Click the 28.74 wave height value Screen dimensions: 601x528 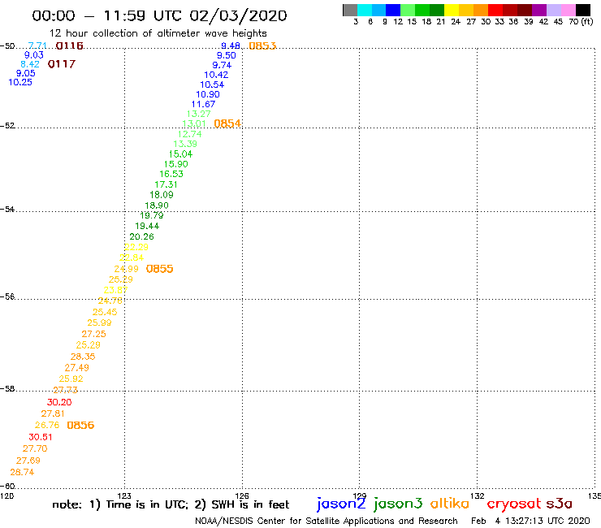pyautogui.click(x=22, y=472)
